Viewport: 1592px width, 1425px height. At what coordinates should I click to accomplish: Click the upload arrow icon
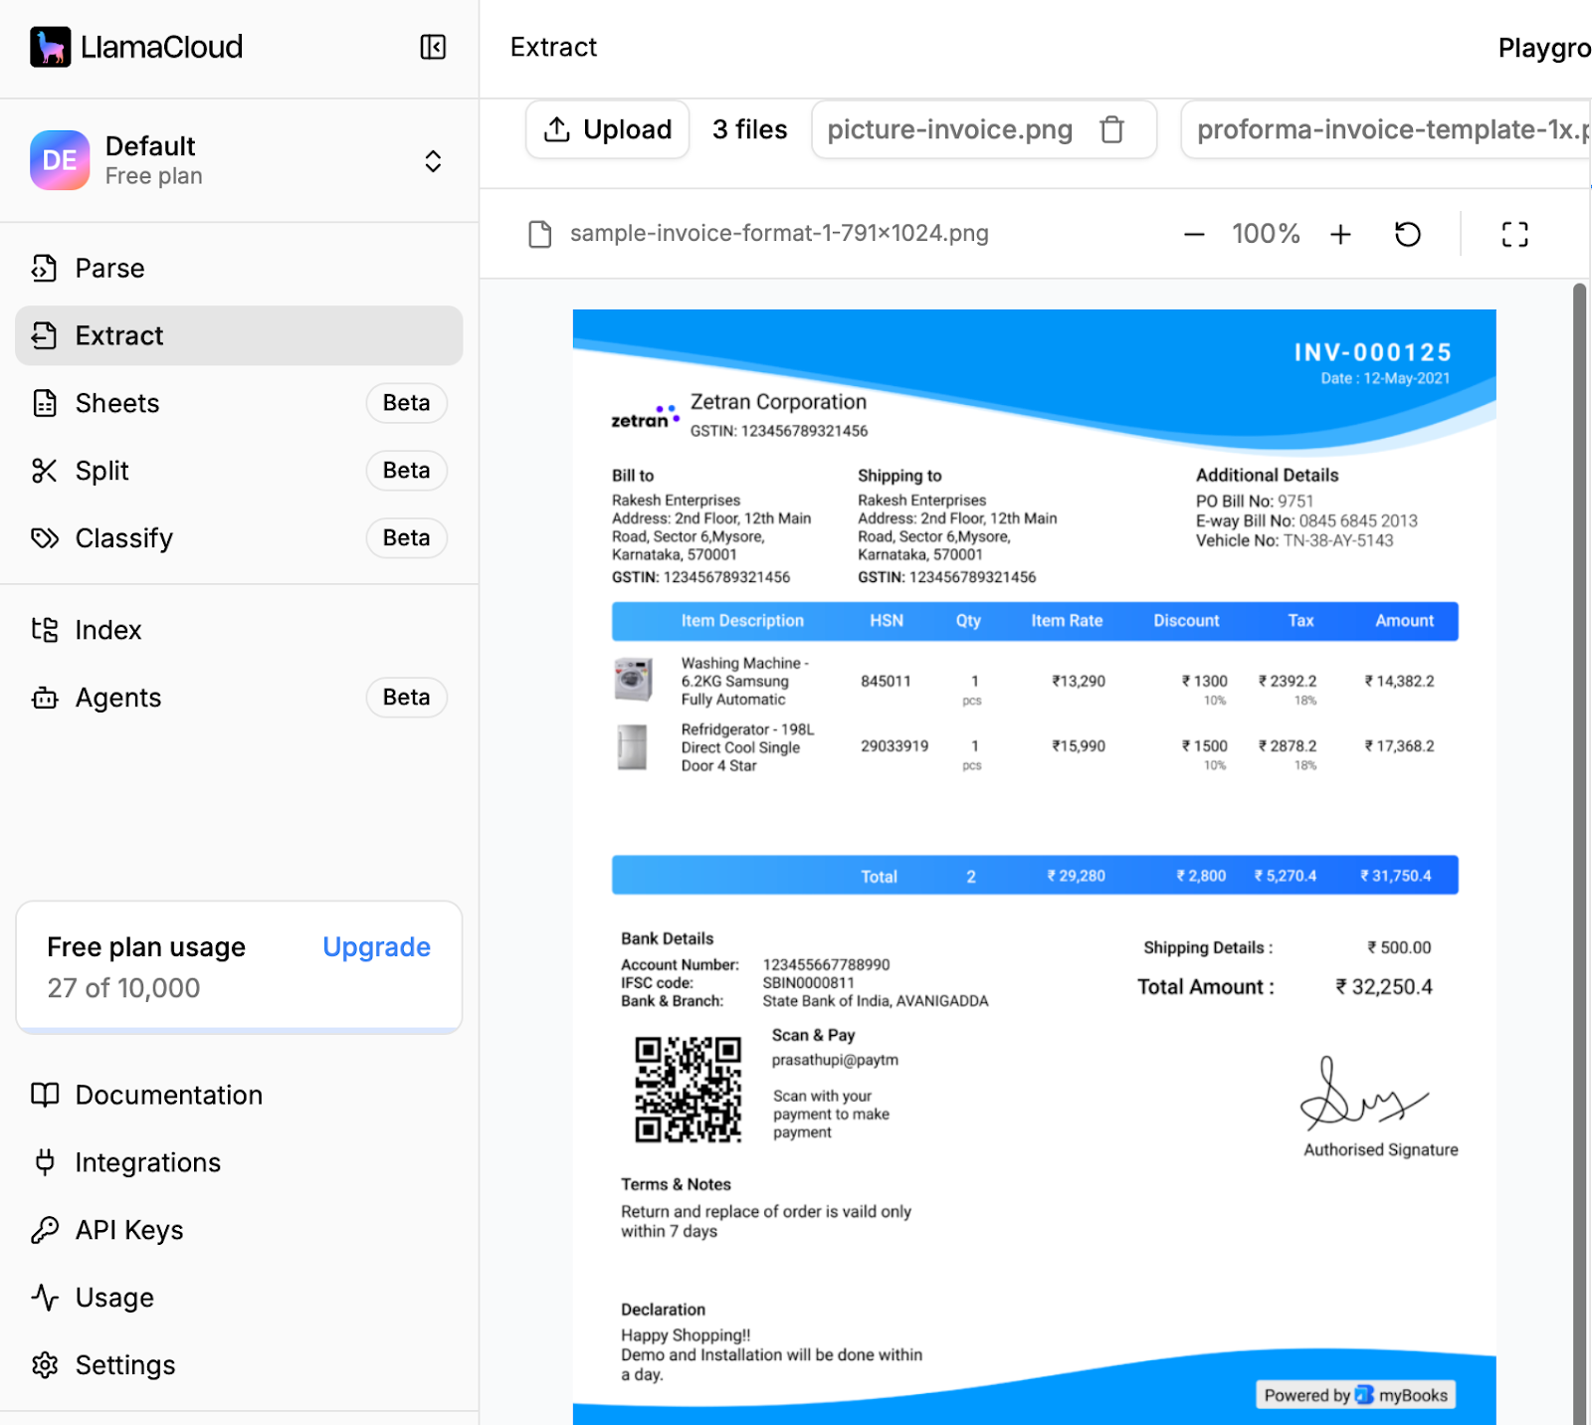[x=557, y=129]
